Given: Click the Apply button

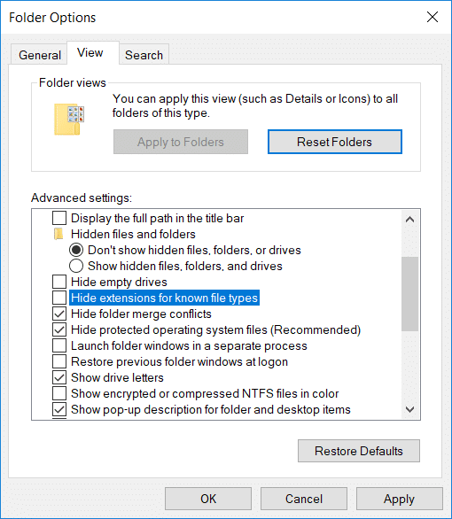Looking at the screenshot, I should coord(400,499).
